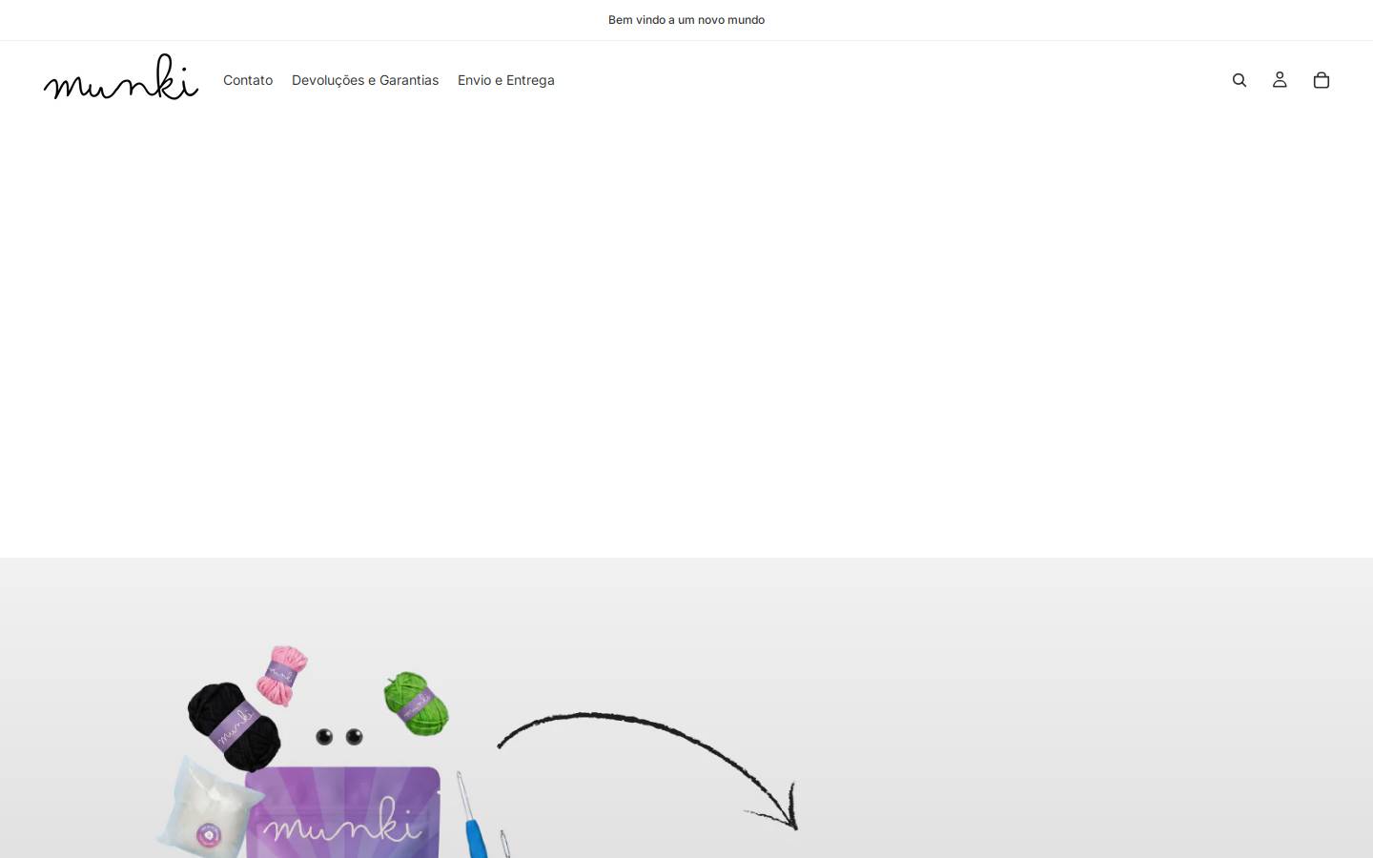Click 'Bem vindo a um novo mundo' announcement

tap(686, 20)
